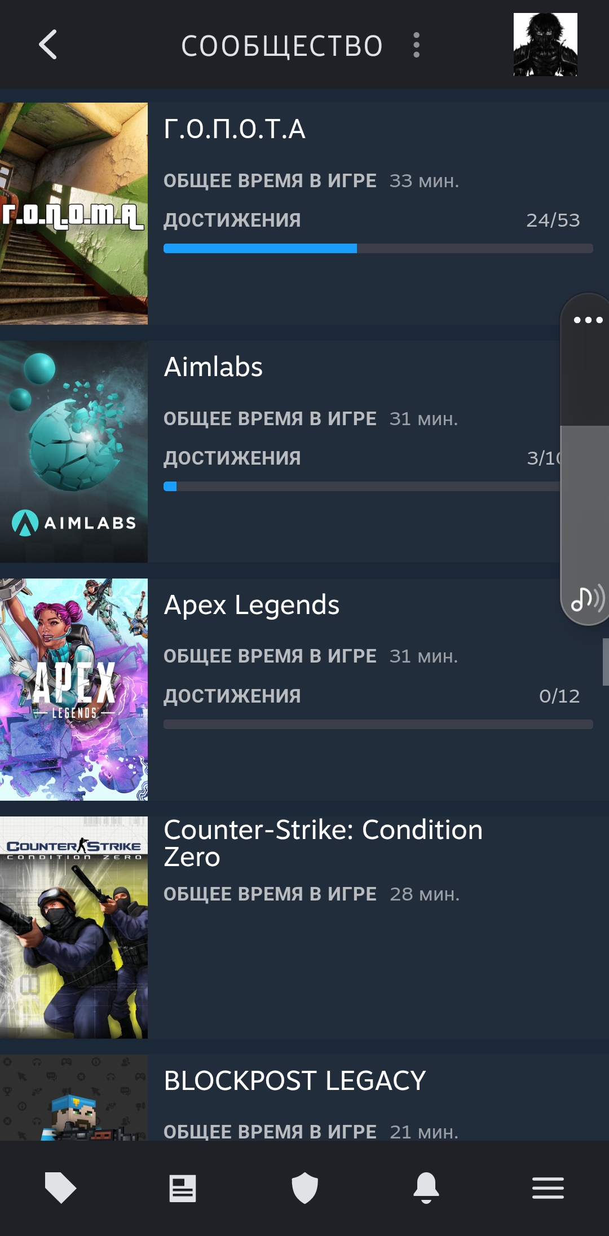This screenshot has height=1236, width=609.
Task: Click the scrollbar on the right edge
Action: click(x=606, y=661)
